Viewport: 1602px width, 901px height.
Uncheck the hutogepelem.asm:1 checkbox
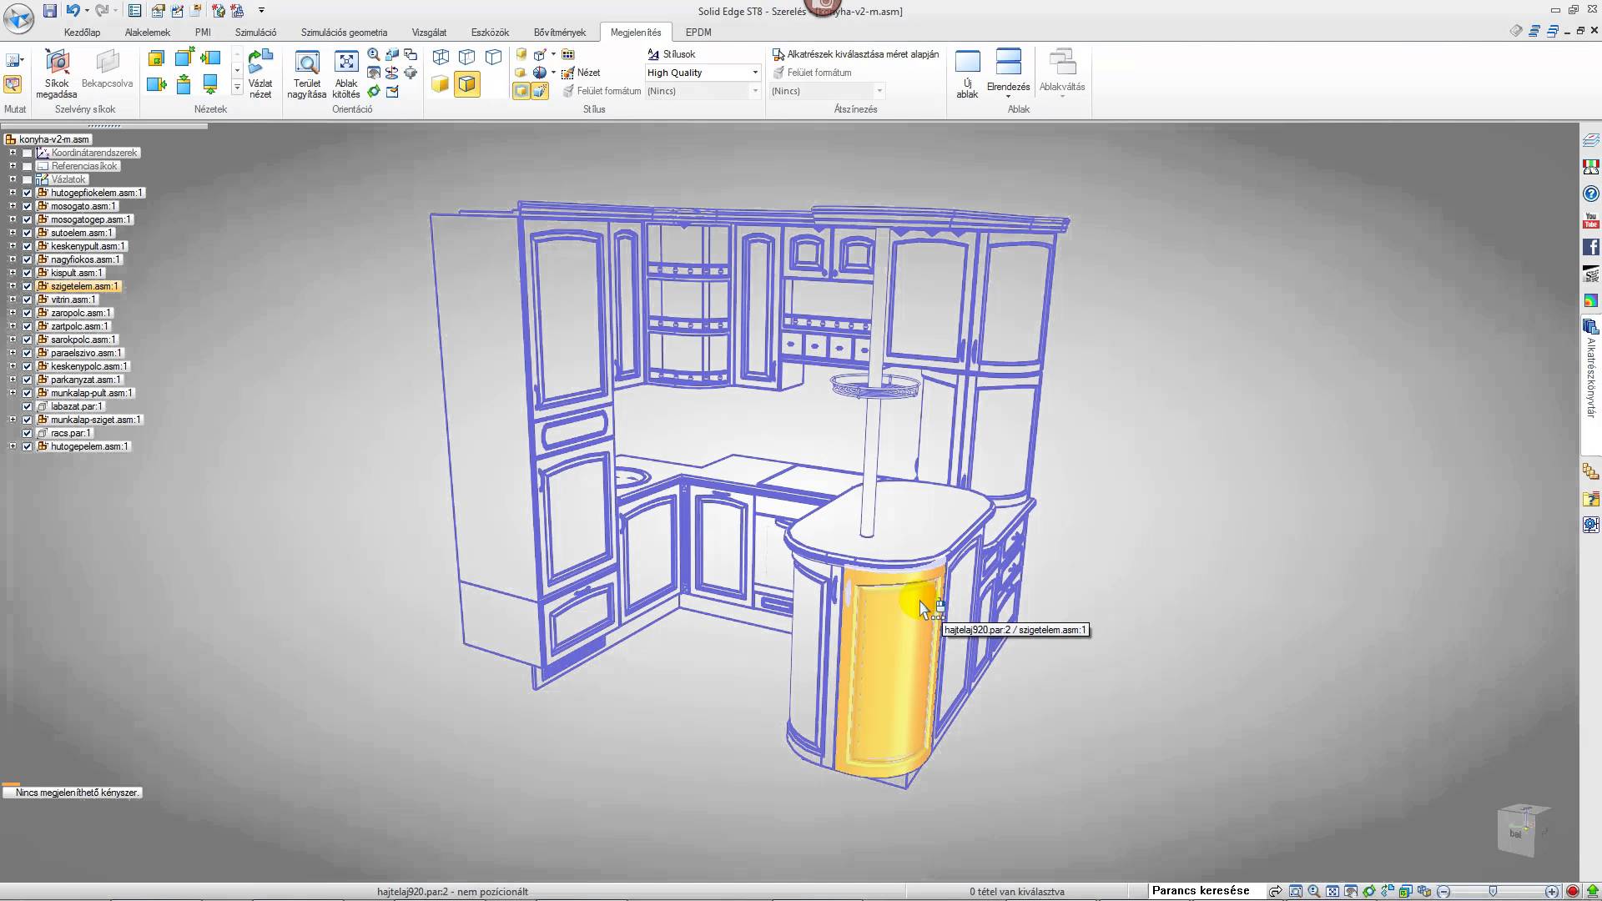click(x=28, y=446)
